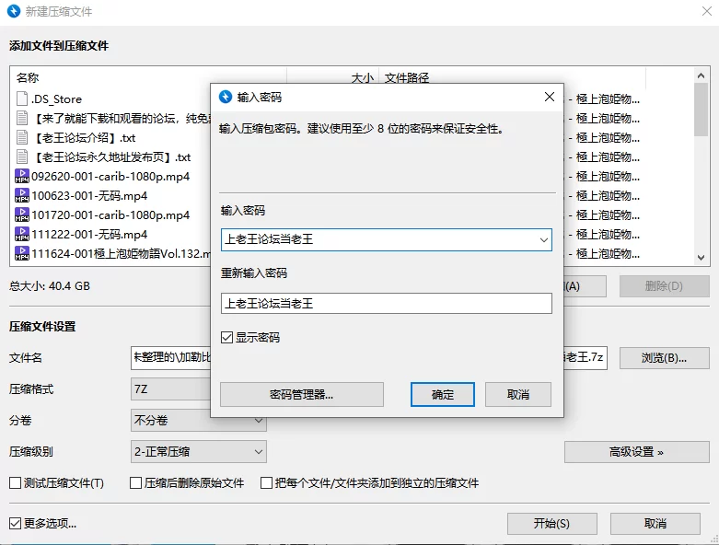Click the Bandizip logo in the password dialog title
The height and width of the screenshot is (545, 719).
[226, 97]
